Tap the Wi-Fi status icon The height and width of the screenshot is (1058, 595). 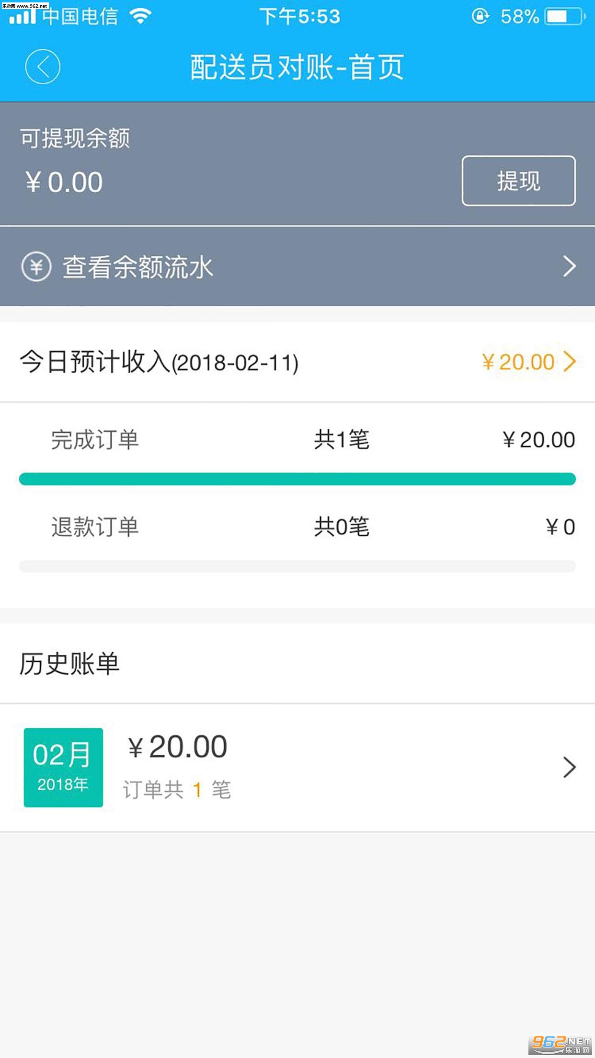140,17
